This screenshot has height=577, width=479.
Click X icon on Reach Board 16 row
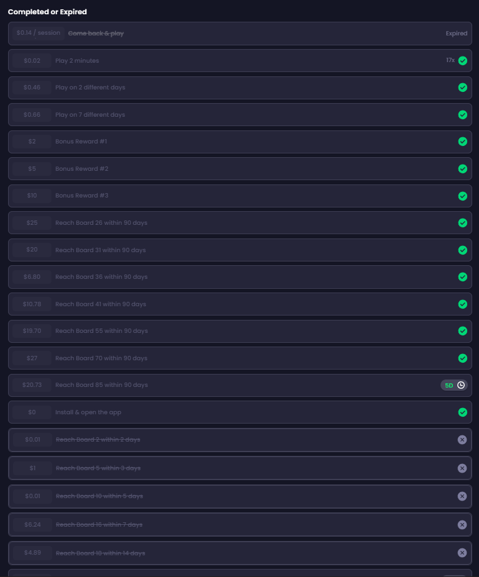462,525
